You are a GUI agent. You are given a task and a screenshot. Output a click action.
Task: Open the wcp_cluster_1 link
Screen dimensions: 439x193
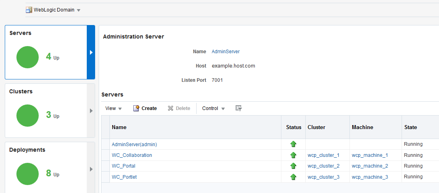point(323,155)
